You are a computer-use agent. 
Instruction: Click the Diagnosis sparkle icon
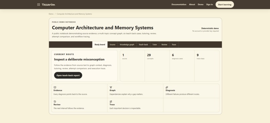(x=167, y=87)
